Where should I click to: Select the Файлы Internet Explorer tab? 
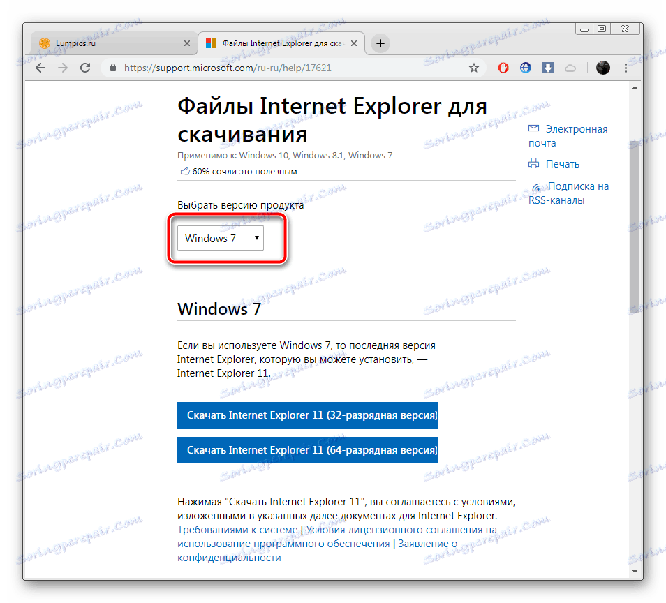click(x=281, y=43)
